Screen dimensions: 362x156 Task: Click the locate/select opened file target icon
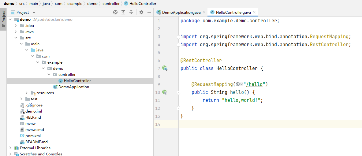tap(115, 13)
